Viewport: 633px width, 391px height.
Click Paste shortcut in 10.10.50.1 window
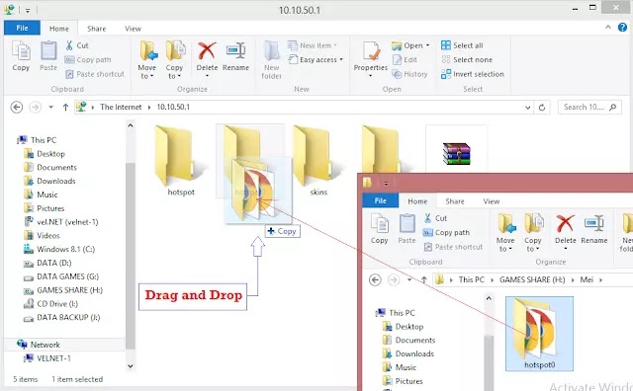95,74
